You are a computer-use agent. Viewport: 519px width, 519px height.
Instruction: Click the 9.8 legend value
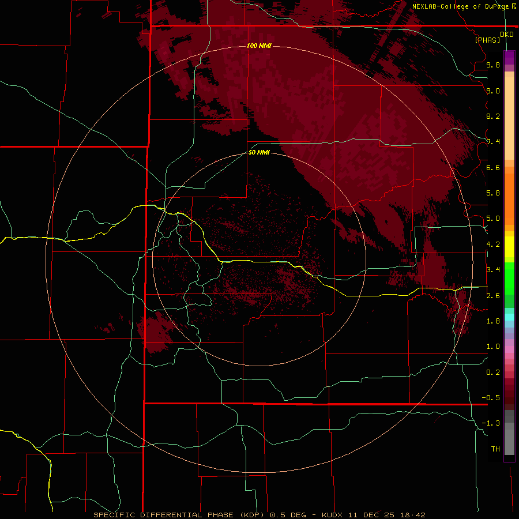[x=493, y=65]
